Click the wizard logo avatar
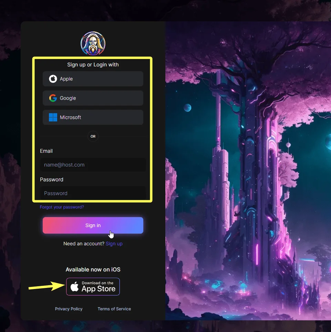Image resolution: width=331 pixels, height=332 pixels. click(93, 44)
